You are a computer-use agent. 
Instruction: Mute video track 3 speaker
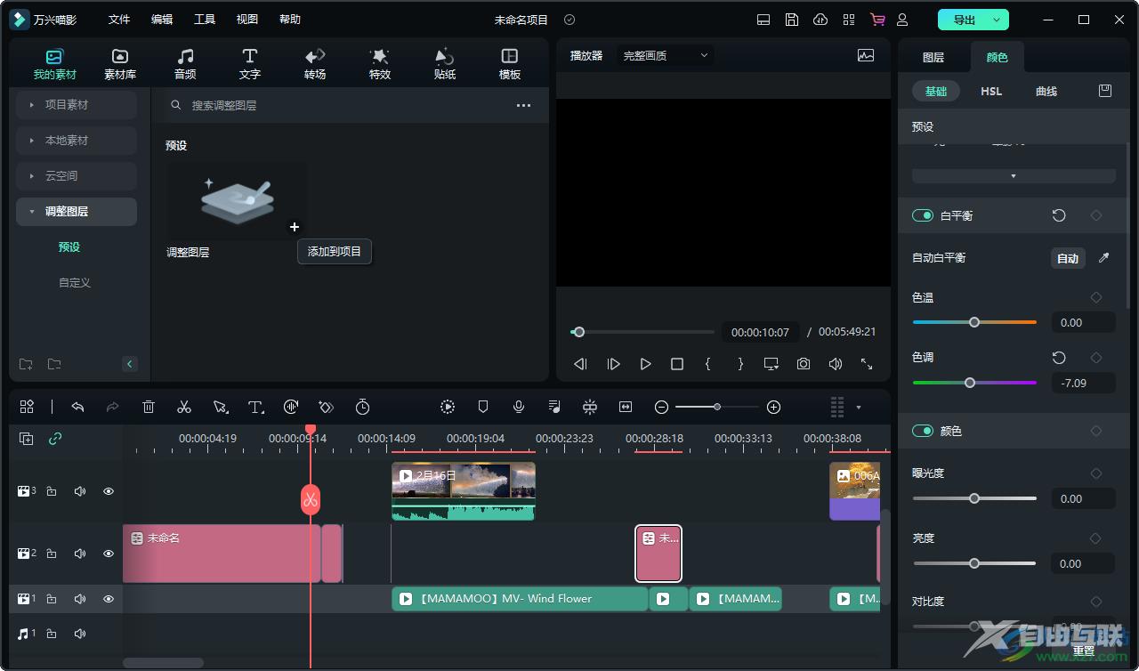coord(80,491)
